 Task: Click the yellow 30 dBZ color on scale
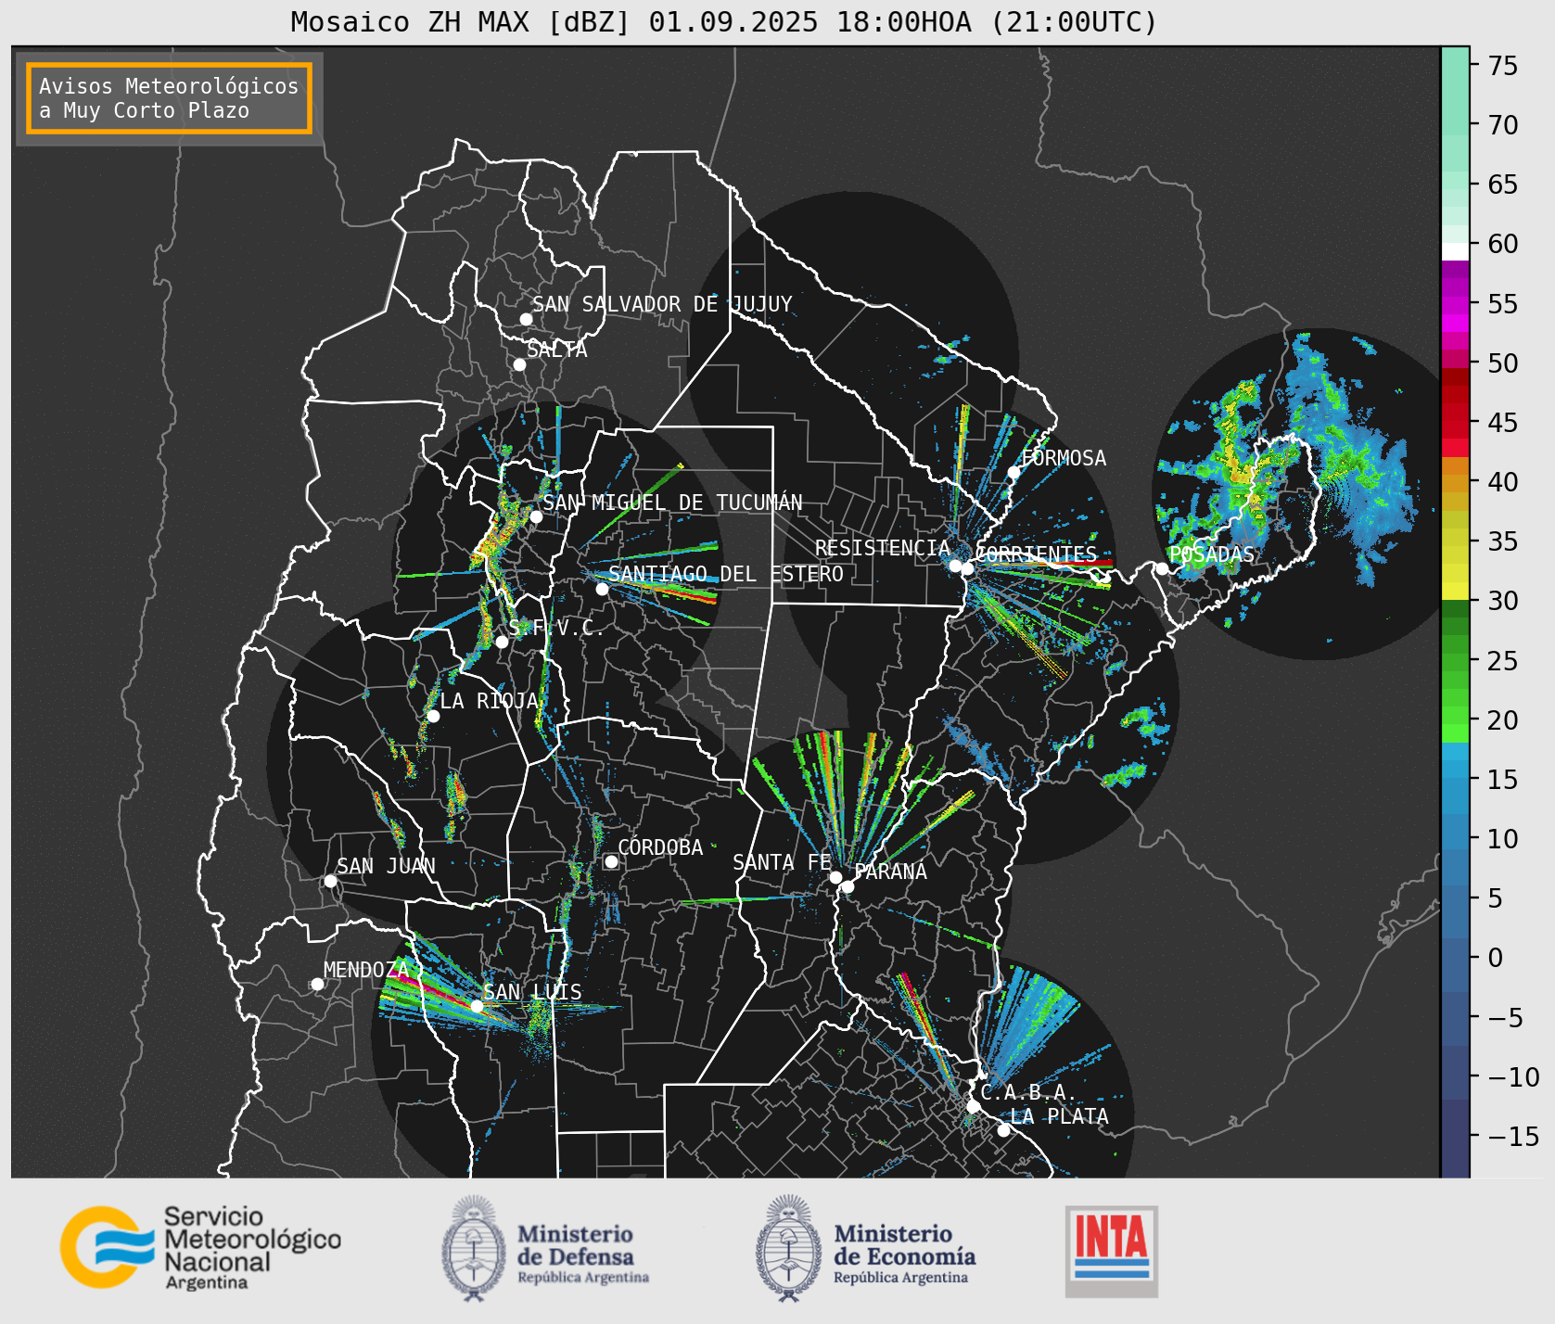pos(1455,591)
